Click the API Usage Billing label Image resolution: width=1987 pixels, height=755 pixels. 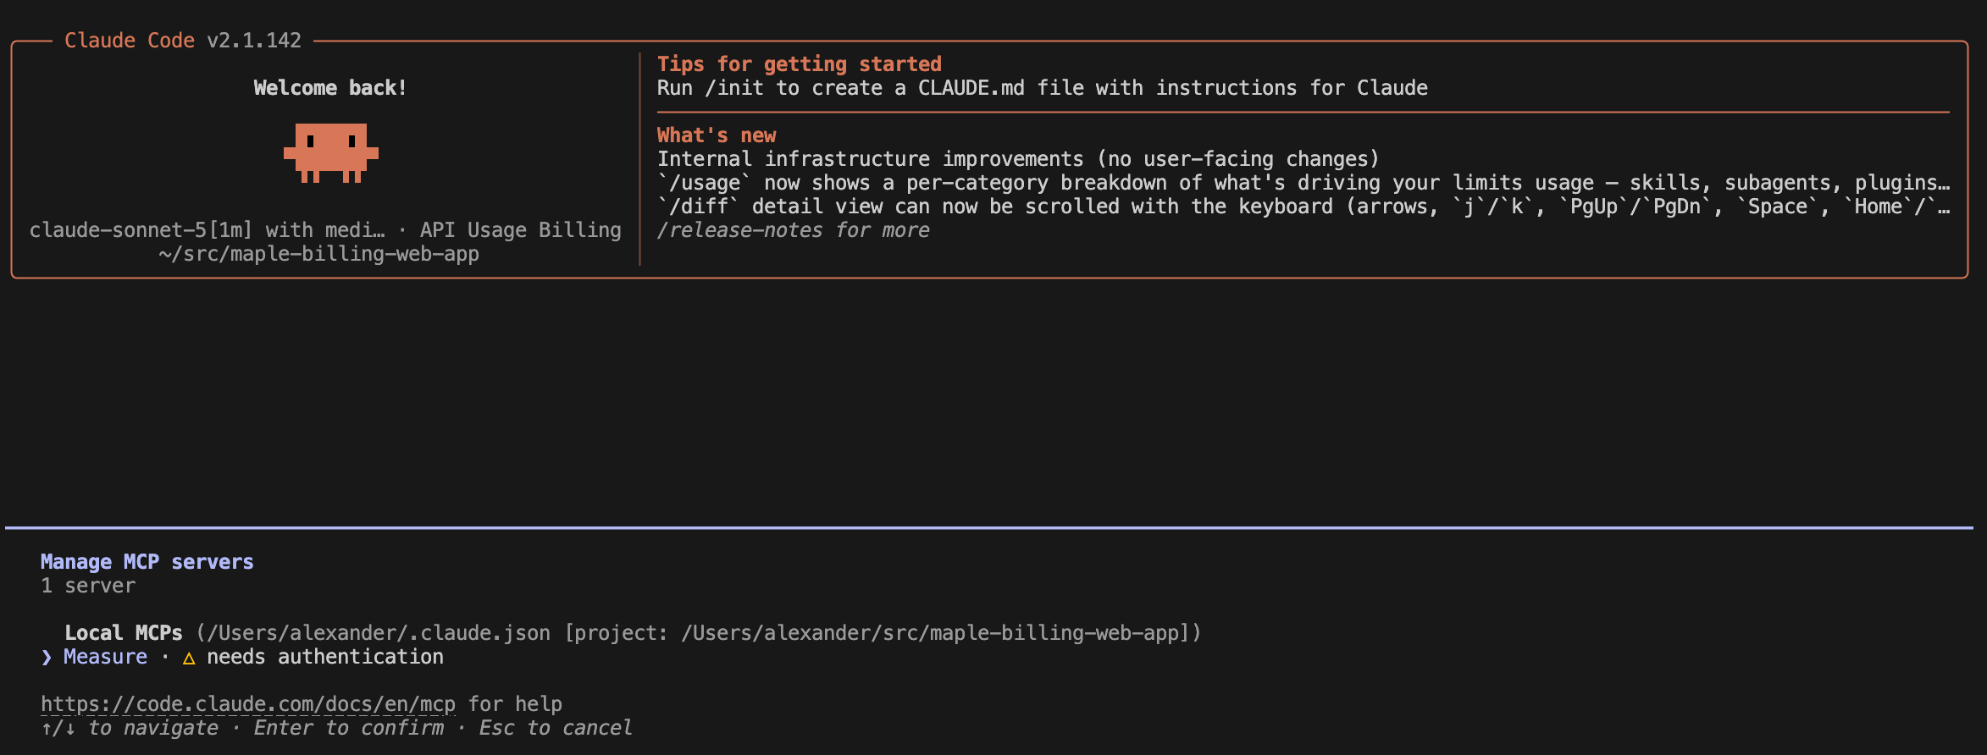coord(521,230)
